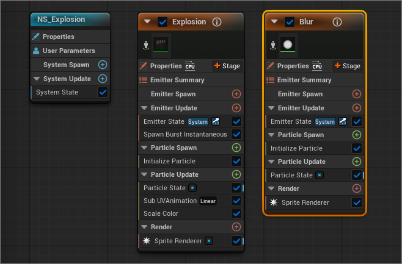This screenshot has width=402, height=264.
Task: Toggle the System State checkbox
Action: pos(103,92)
